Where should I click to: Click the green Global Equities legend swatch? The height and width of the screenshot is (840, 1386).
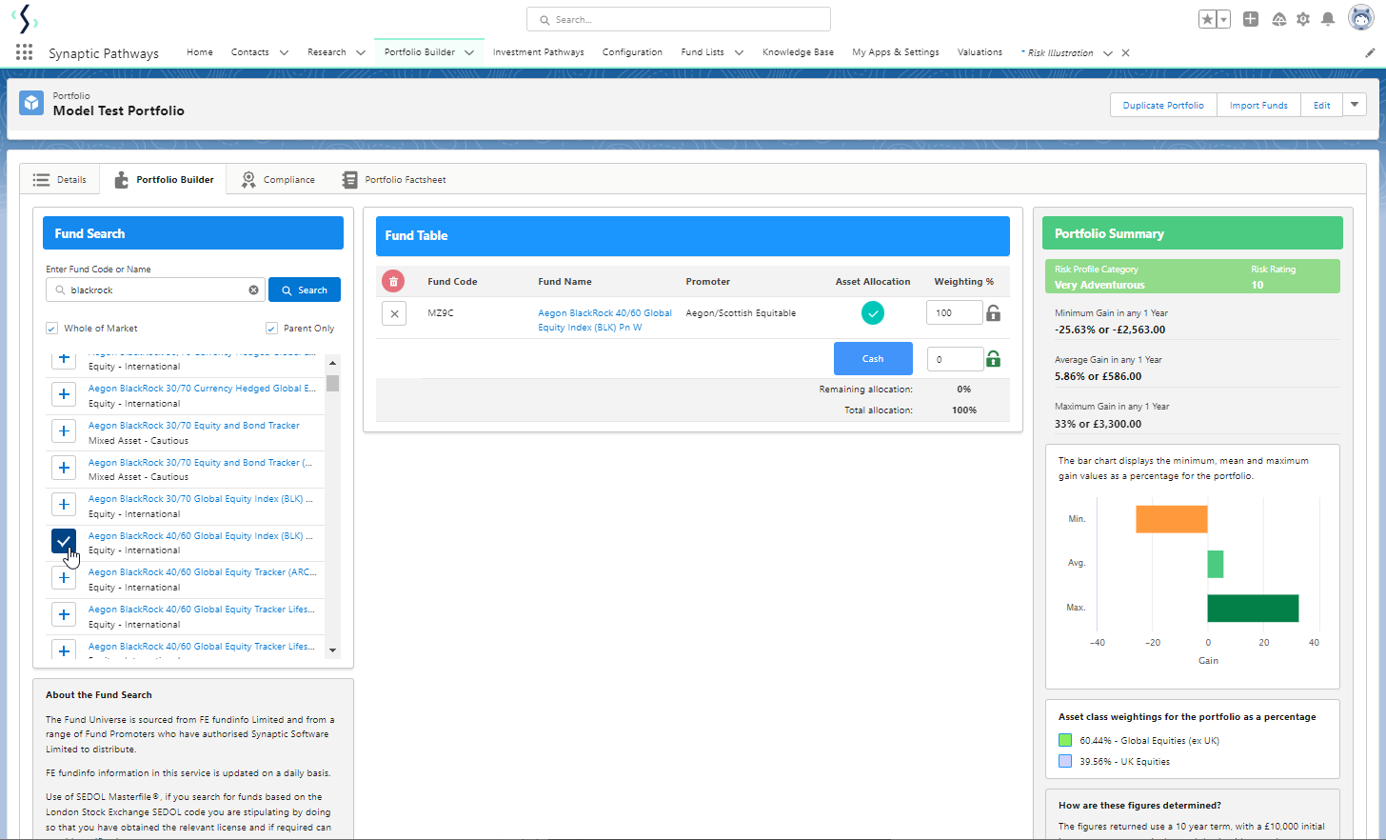point(1065,740)
